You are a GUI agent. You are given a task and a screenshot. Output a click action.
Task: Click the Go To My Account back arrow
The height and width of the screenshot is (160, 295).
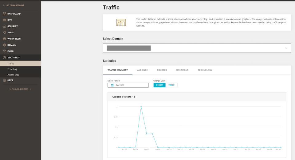[4, 5]
